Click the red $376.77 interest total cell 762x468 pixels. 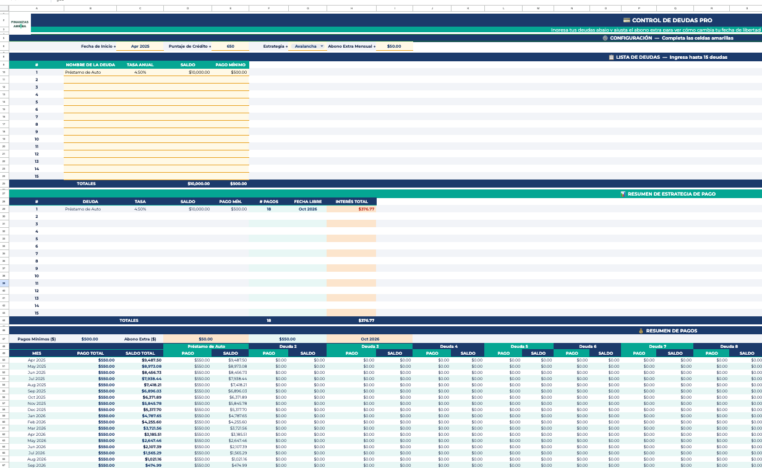click(351, 209)
